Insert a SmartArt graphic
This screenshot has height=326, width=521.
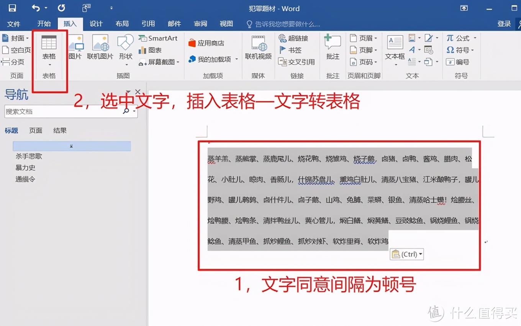(158, 38)
